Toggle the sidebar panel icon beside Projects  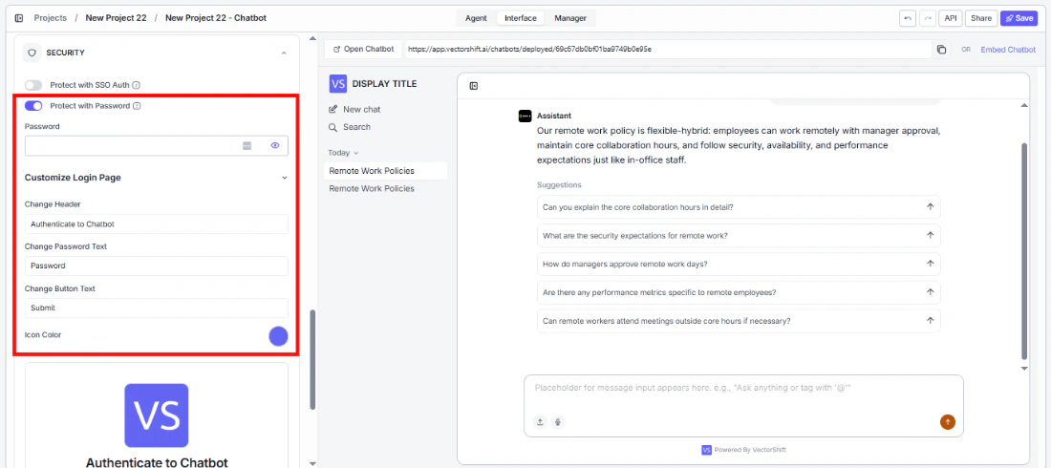point(19,18)
